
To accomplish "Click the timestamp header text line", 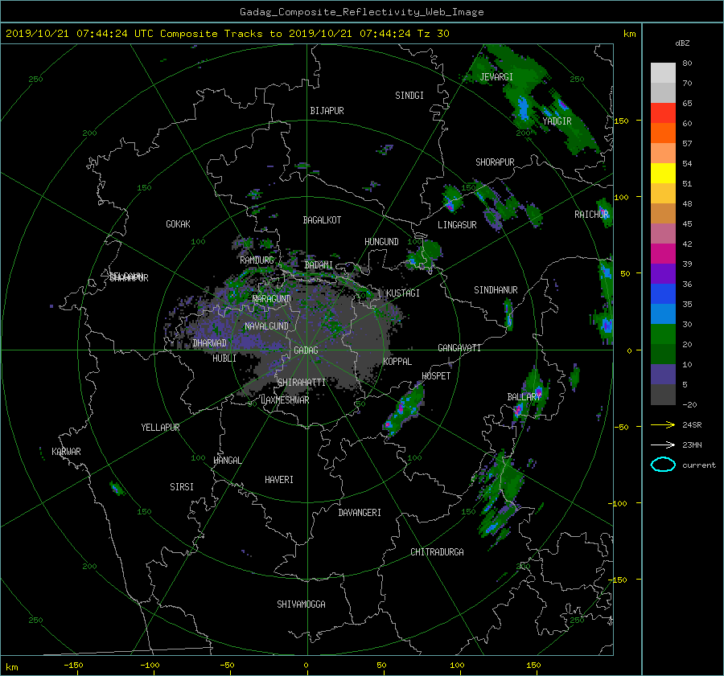I will (x=227, y=34).
